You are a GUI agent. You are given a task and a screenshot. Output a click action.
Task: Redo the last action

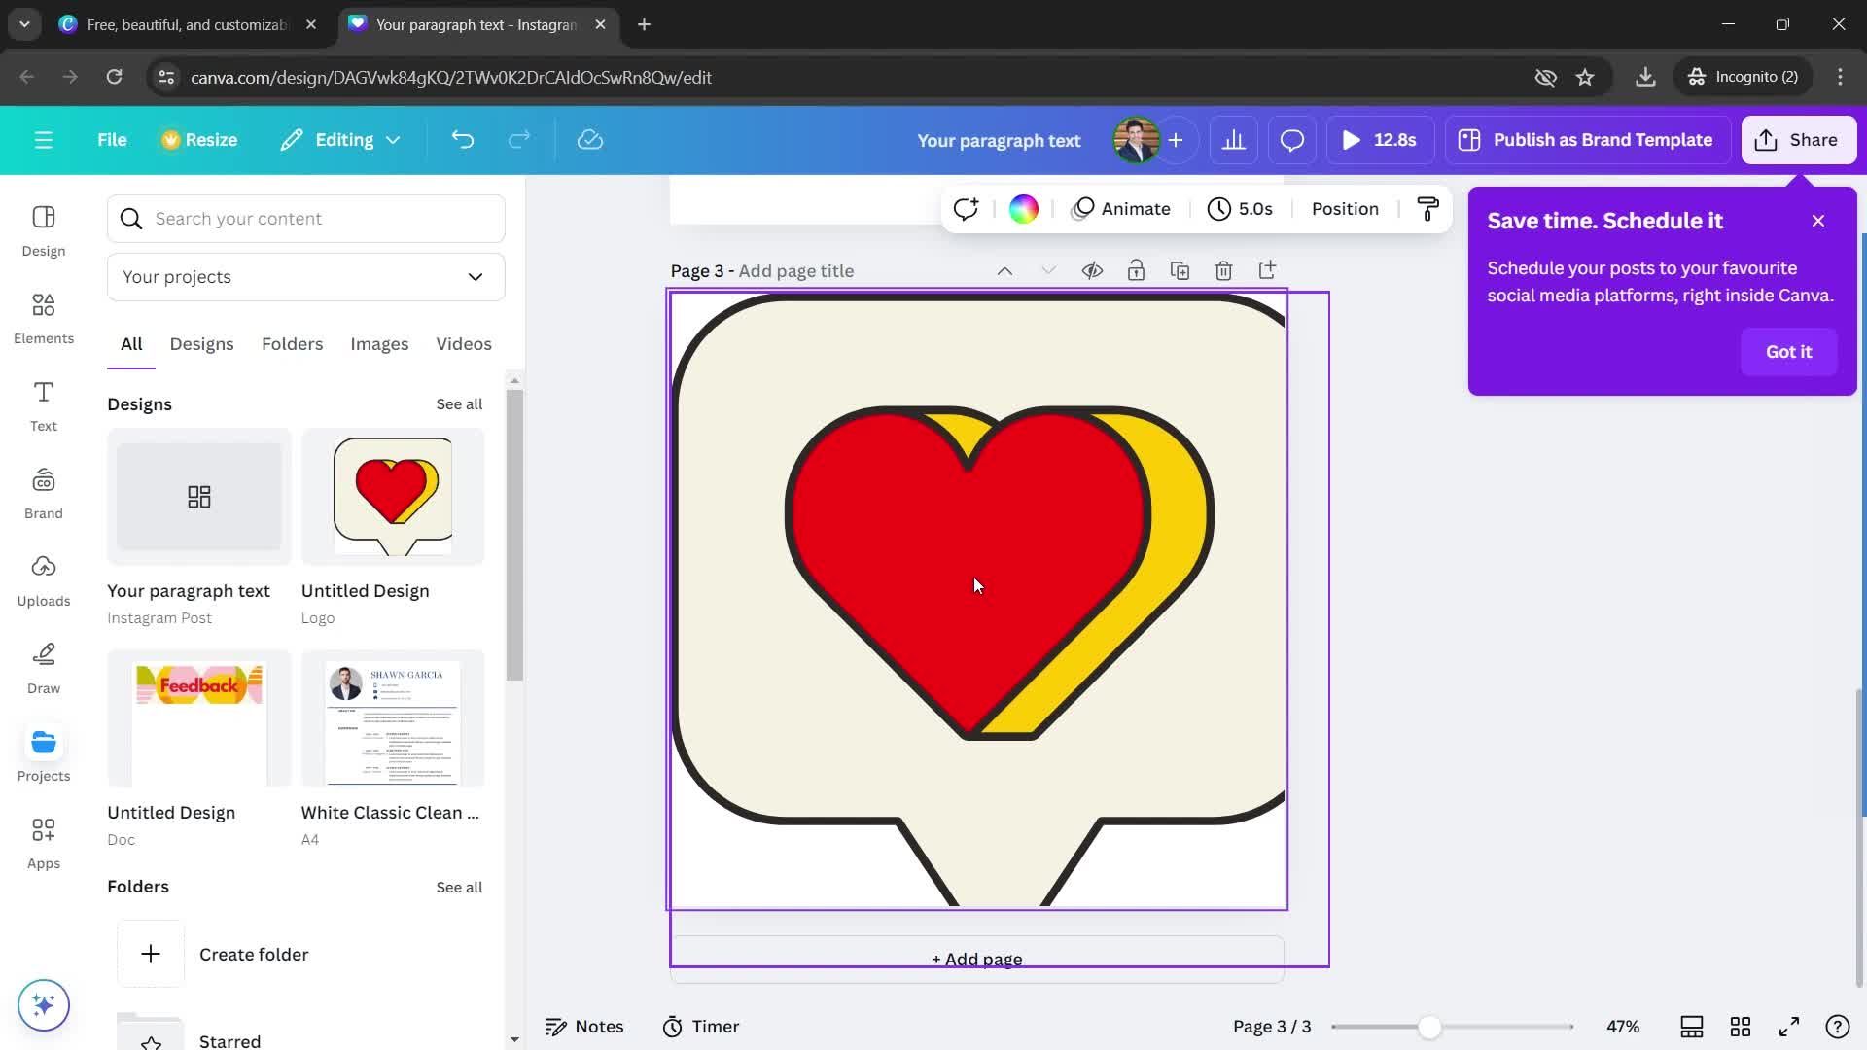519,140
